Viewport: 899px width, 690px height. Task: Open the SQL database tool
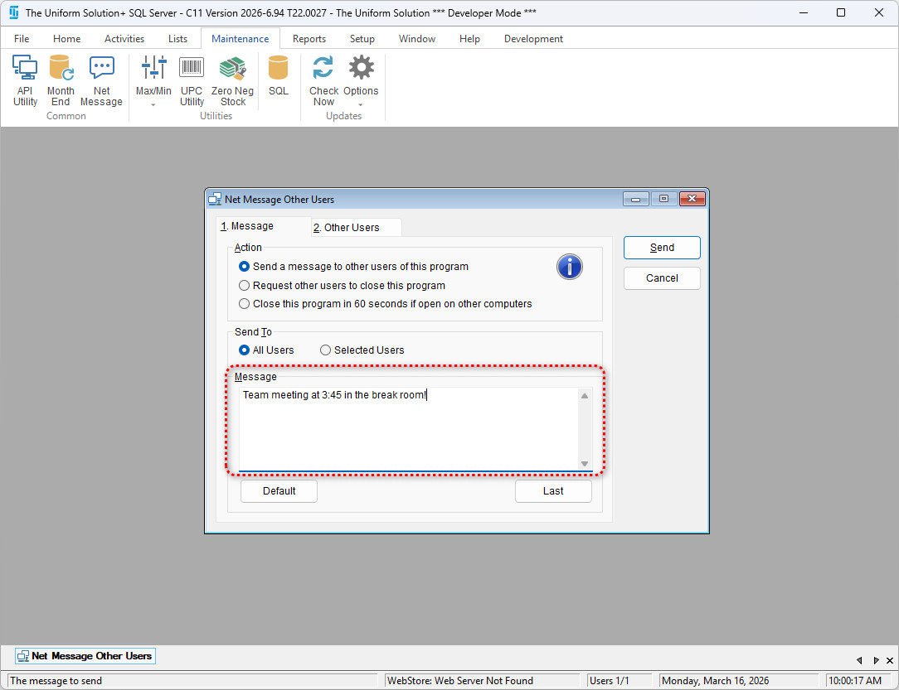(279, 77)
